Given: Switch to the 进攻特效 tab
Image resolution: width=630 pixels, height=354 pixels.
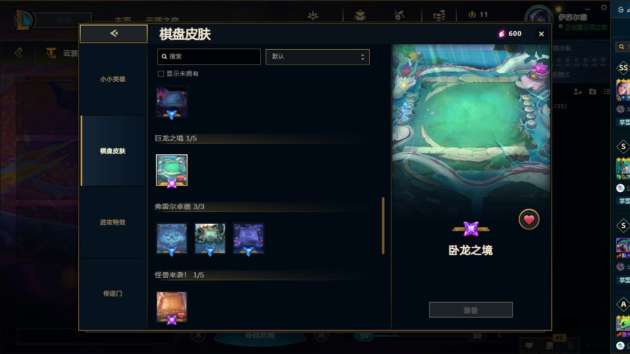Looking at the screenshot, I should pyautogui.click(x=113, y=222).
